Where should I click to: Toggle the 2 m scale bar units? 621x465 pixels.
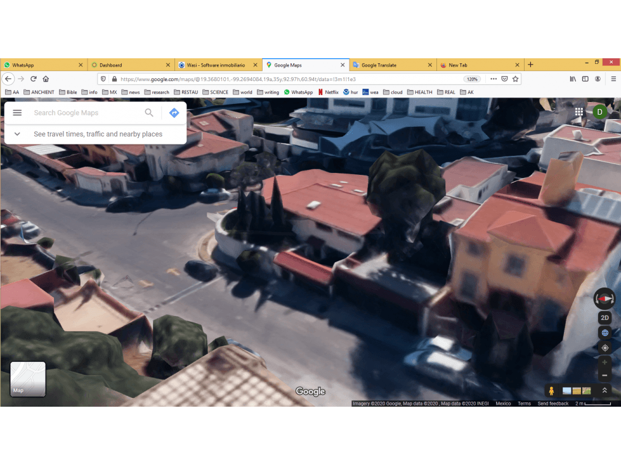click(593, 404)
